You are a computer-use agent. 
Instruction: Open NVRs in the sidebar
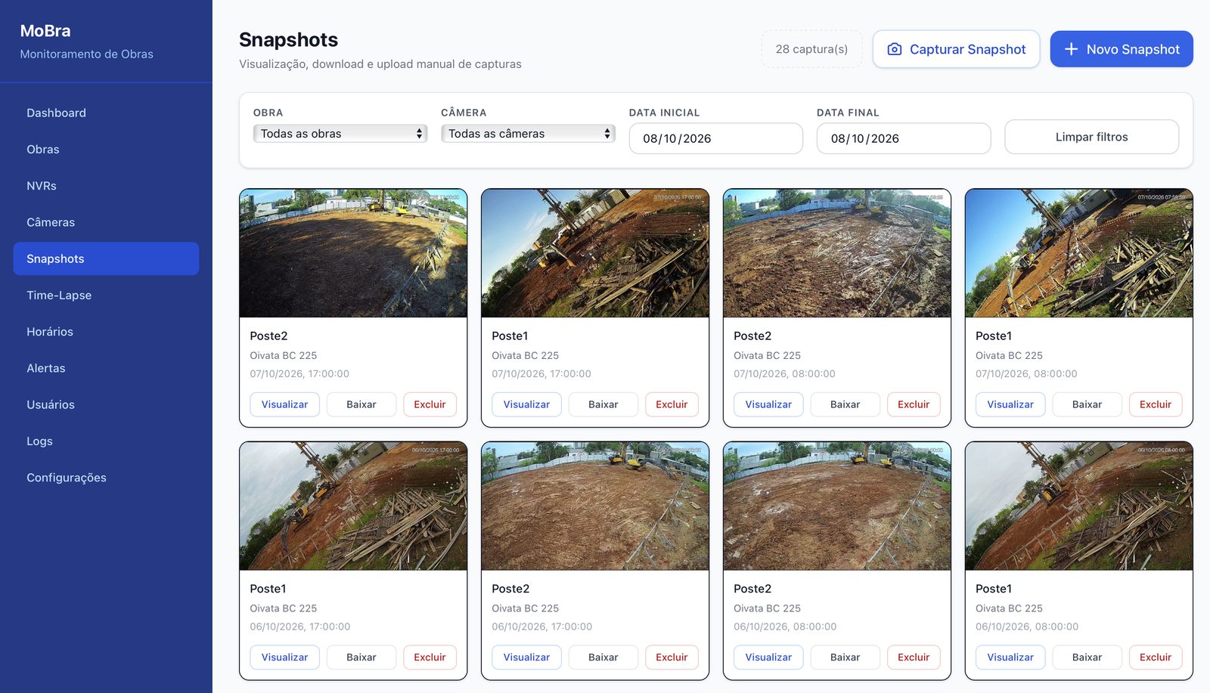106,186
